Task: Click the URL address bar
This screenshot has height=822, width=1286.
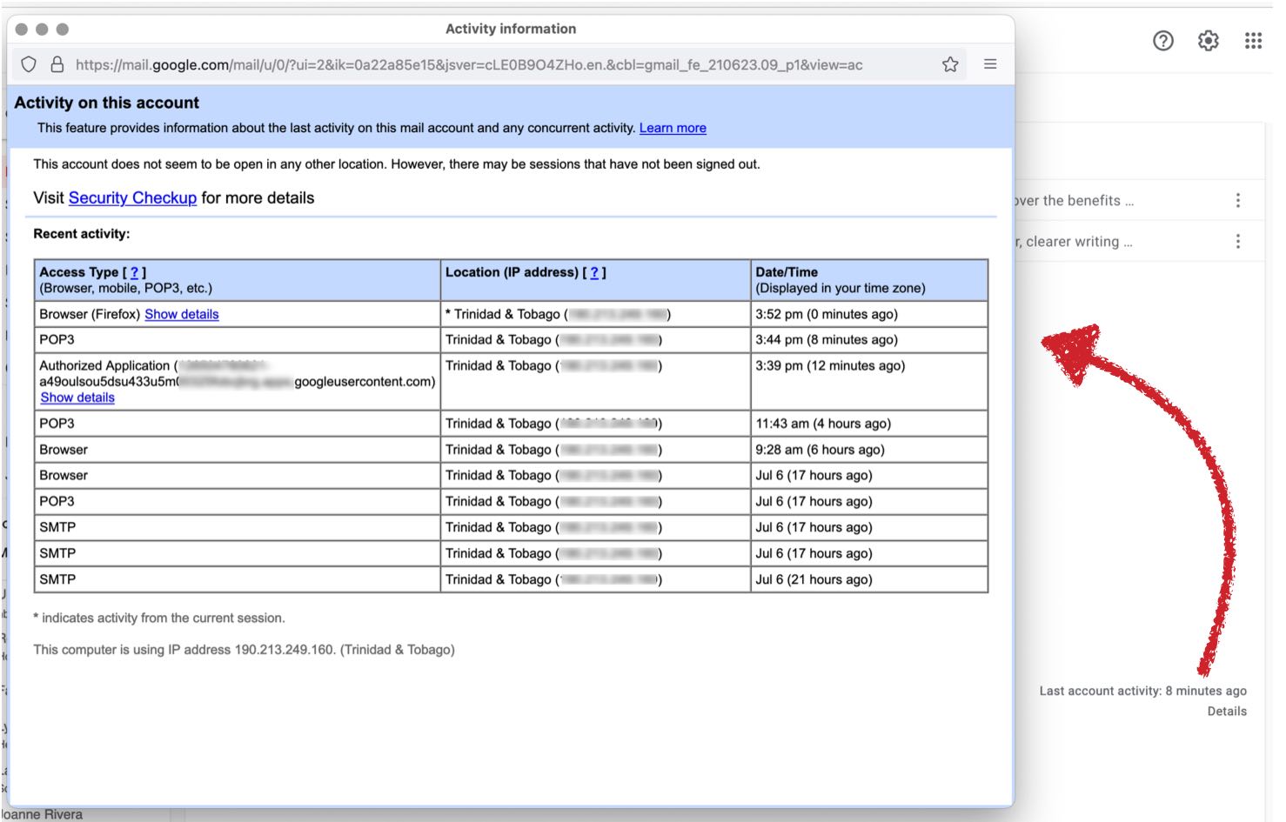Action: tap(470, 64)
